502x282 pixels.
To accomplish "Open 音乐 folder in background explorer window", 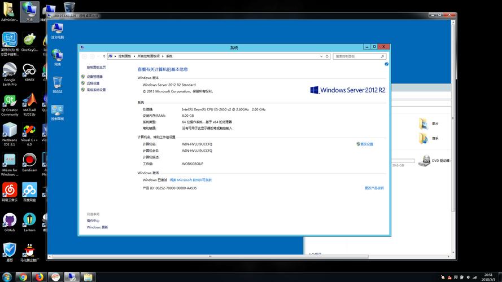I will coord(429,138).
